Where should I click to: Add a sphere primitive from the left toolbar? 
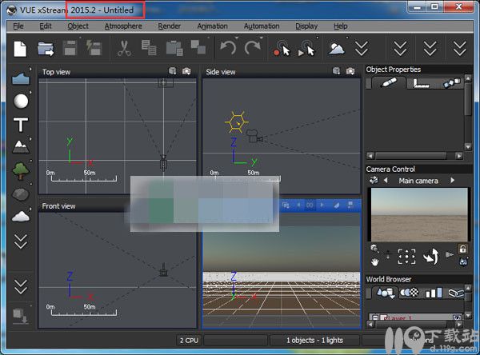tap(21, 101)
